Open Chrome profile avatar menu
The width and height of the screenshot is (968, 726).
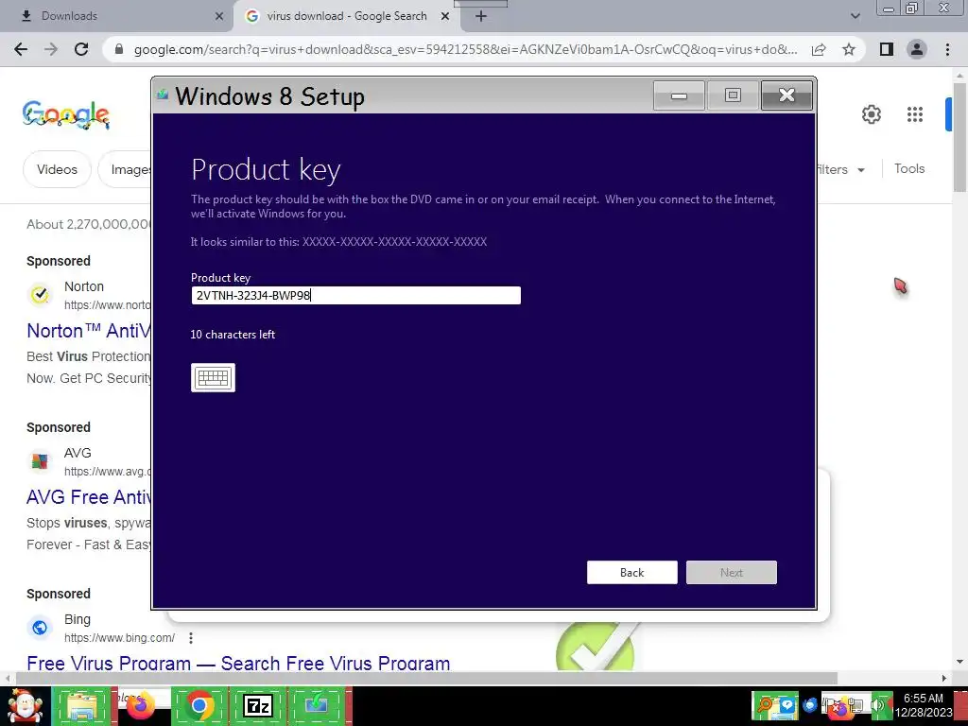(917, 49)
